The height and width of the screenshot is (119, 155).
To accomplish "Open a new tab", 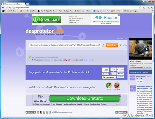I will pos(27,4).
